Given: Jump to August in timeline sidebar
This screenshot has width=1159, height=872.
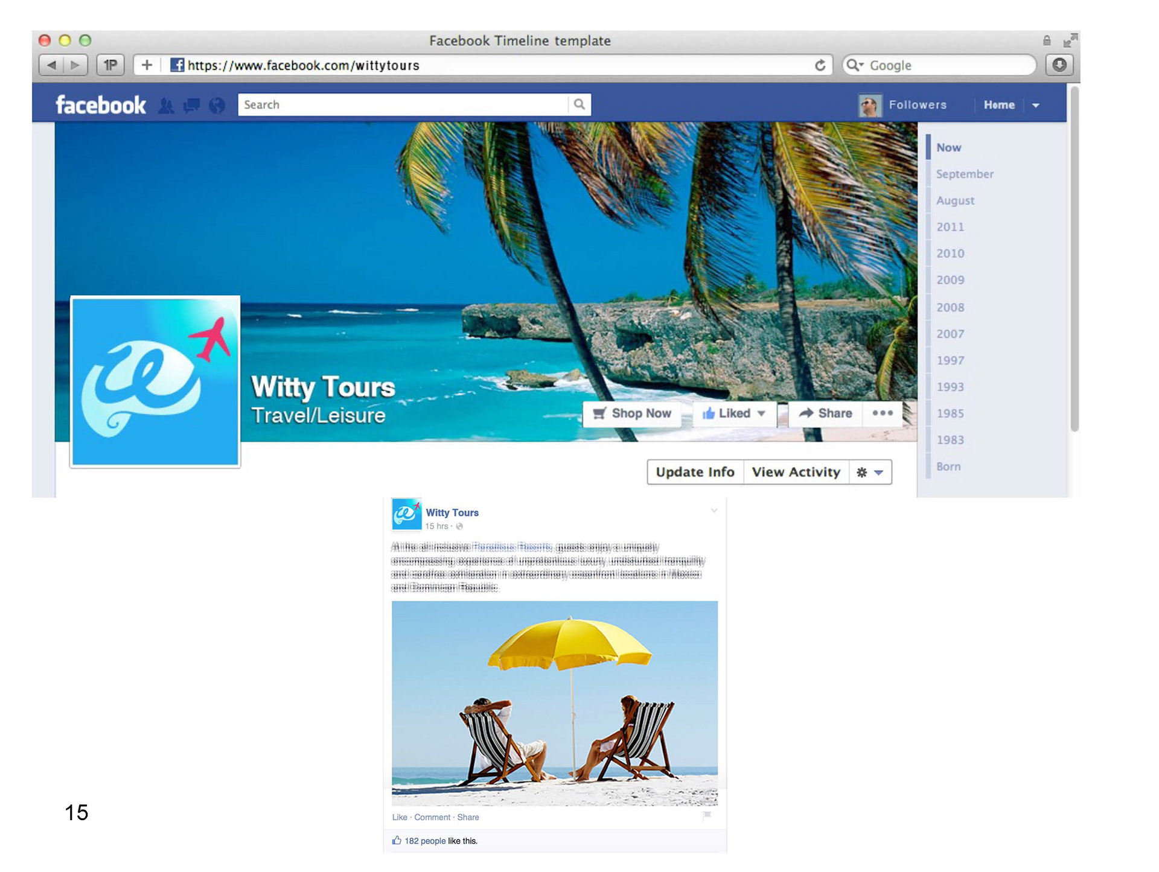Looking at the screenshot, I should [x=955, y=201].
